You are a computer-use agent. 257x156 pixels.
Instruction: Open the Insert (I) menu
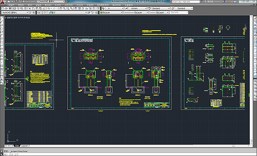[x=39, y=5]
